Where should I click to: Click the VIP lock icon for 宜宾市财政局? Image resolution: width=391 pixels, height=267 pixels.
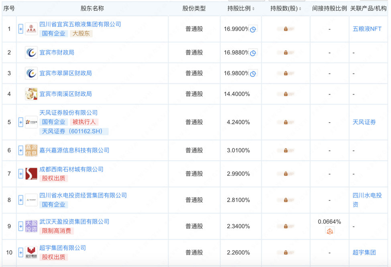pos(286,53)
